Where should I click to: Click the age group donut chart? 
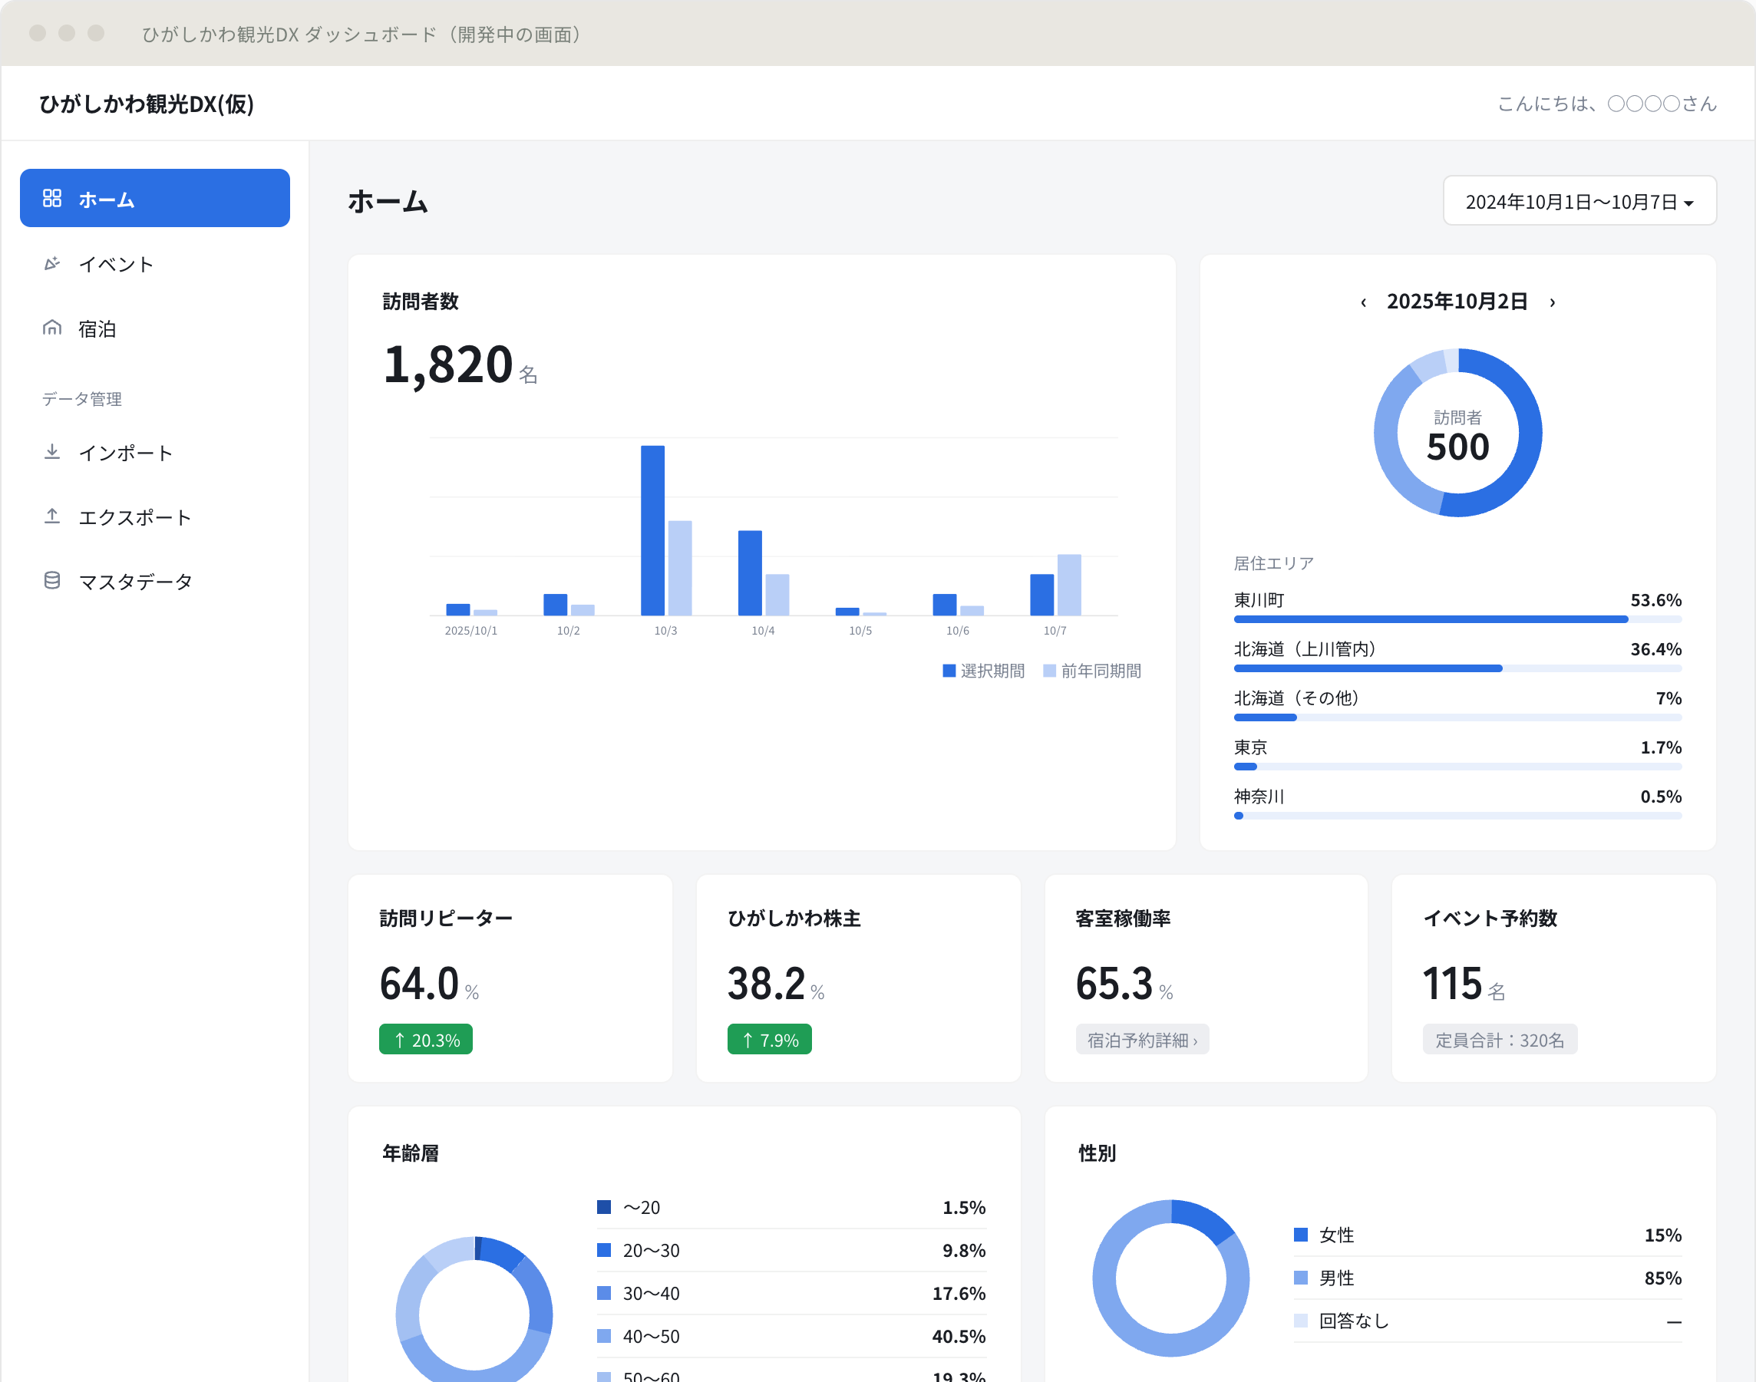(474, 1309)
